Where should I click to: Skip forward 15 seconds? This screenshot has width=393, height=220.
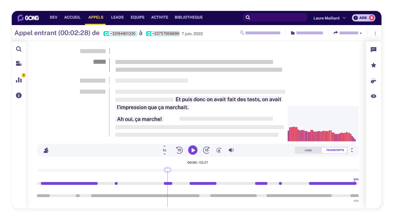pyautogui.click(x=206, y=150)
